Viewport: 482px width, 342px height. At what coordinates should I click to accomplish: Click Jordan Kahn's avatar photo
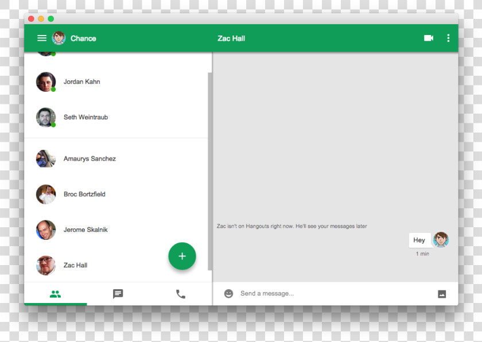(x=46, y=81)
